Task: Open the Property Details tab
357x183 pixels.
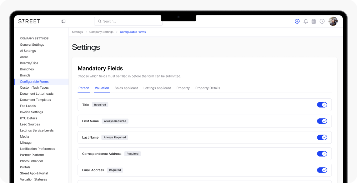Action: tap(208, 88)
